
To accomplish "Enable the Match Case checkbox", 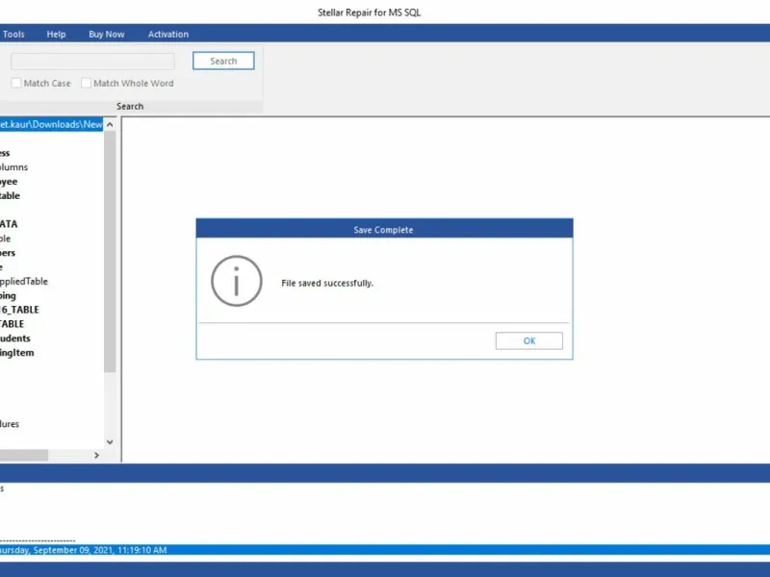I will tap(16, 83).
